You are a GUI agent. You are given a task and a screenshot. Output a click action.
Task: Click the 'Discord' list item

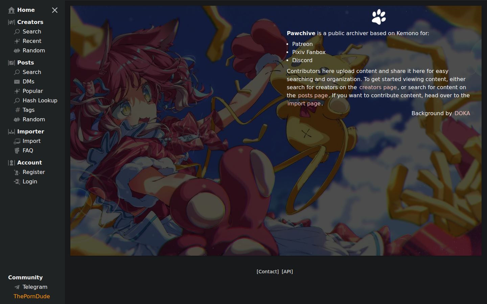click(x=302, y=60)
